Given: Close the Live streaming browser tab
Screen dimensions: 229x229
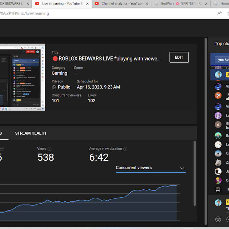Looking at the screenshot, I should [x=87, y=4].
